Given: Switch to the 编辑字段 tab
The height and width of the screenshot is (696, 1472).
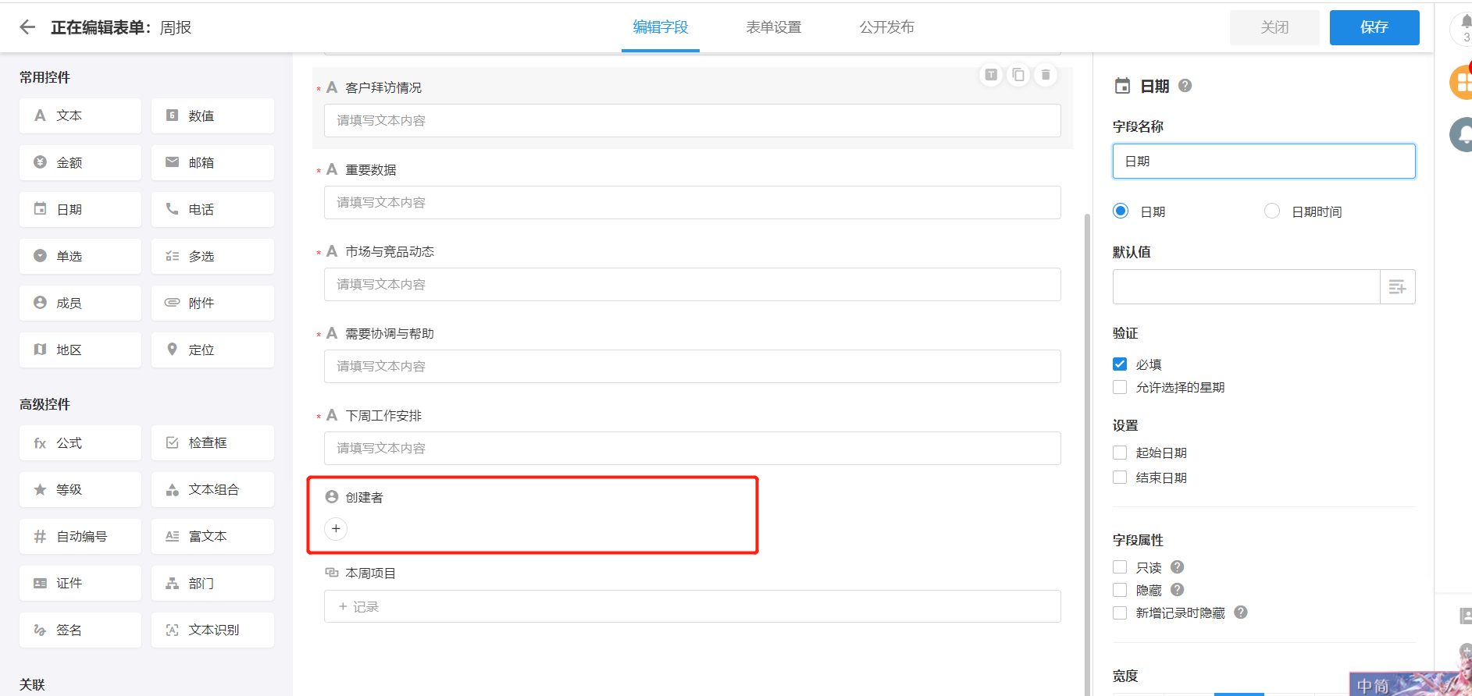Looking at the screenshot, I should point(661,27).
